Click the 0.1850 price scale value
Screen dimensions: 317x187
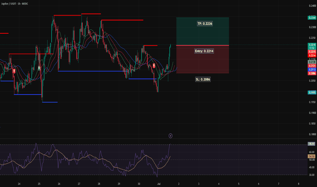[x=312, y=124]
